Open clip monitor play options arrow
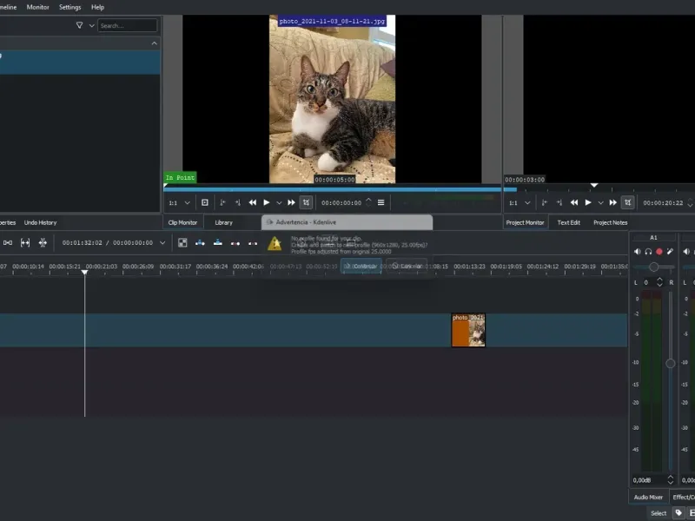Screen dimensions: 695x521 pyautogui.click(x=279, y=203)
